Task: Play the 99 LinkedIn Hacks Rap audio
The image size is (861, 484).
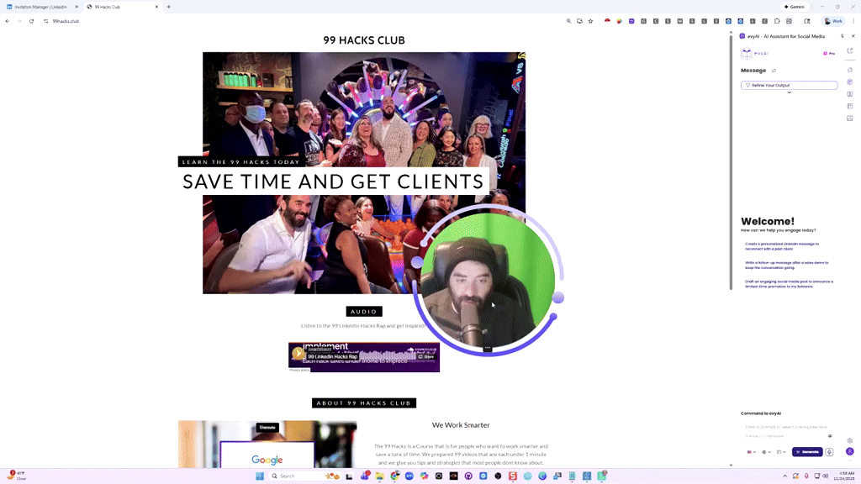Action: [x=298, y=354]
